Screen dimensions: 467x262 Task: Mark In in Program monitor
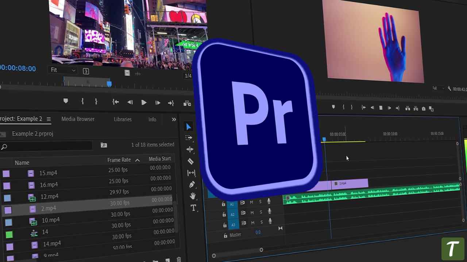pos(343,107)
